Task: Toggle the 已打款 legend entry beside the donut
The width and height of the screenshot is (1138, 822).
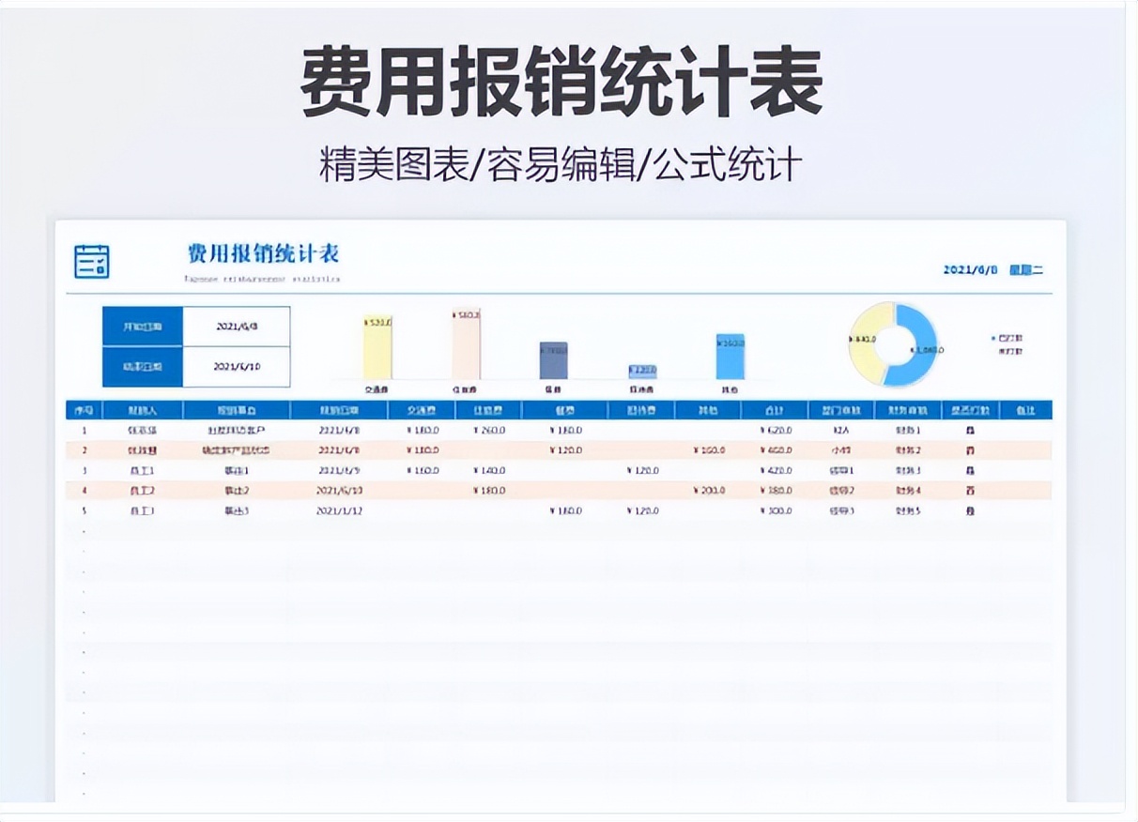Action: (1009, 340)
